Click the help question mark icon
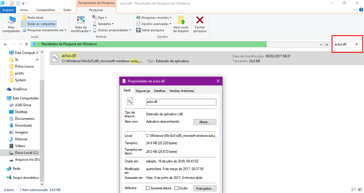 click(361, 10)
